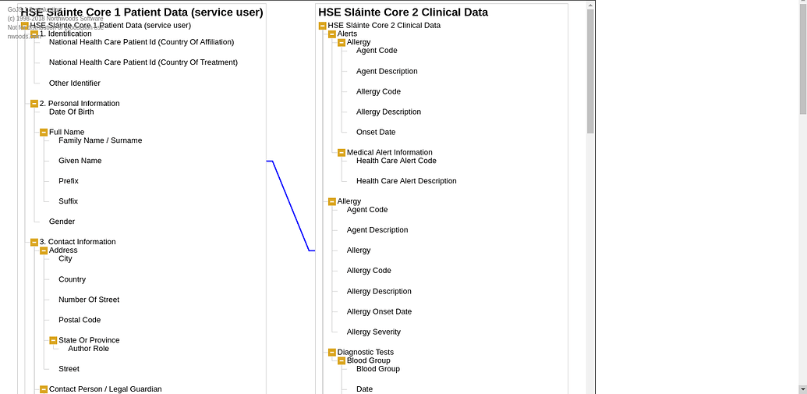Select the Gender item
The height and width of the screenshot is (394, 807).
coord(62,222)
